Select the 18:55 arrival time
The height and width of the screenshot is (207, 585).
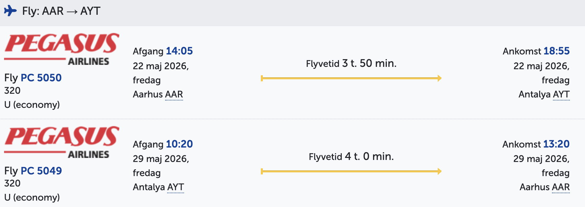click(x=556, y=51)
